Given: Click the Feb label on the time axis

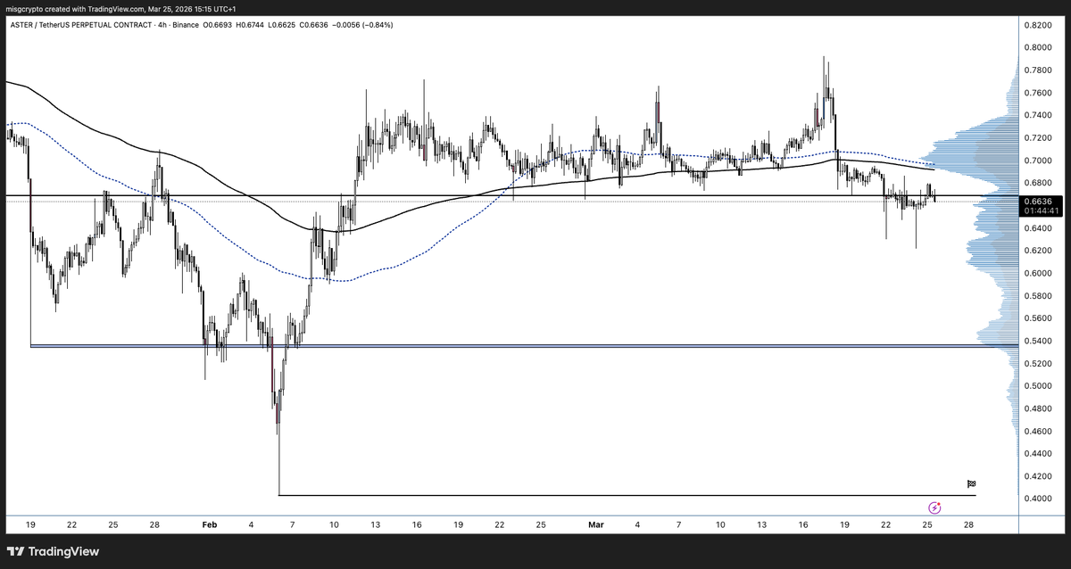Looking at the screenshot, I should [x=210, y=526].
